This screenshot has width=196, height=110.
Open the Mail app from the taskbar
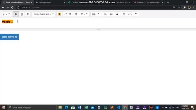pyautogui.click(x=92, y=107)
